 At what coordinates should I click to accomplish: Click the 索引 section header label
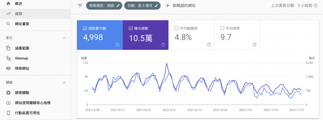click(9, 38)
